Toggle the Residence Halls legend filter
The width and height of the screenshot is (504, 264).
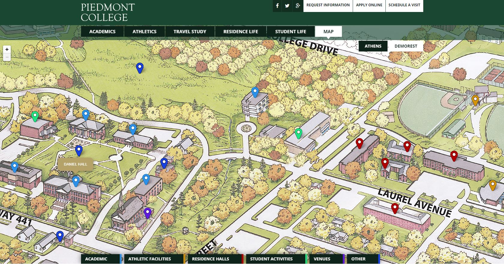coord(216,259)
